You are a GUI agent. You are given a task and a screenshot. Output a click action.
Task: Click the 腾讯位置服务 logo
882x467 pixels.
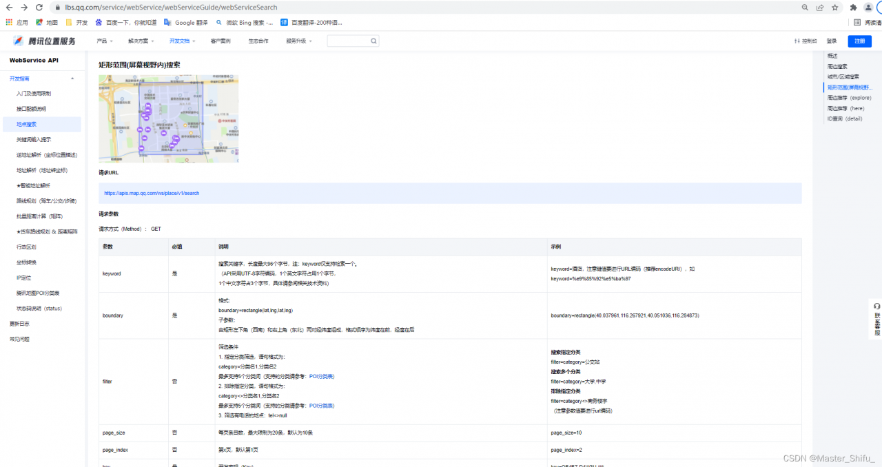point(45,41)
